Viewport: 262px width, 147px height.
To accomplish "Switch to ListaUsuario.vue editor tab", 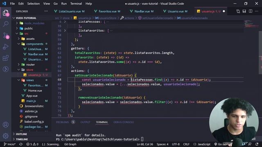I will pos(70,11).
